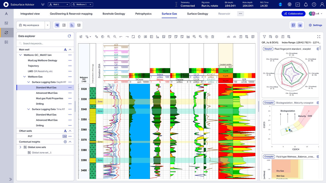Switch to the Petrophysics tab
The height and width of the screenshot is (183, 326).
[143, 14]
